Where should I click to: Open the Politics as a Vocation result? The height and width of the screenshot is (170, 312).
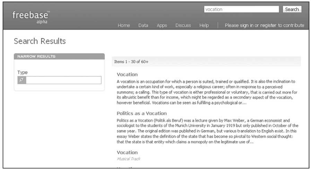142,113
